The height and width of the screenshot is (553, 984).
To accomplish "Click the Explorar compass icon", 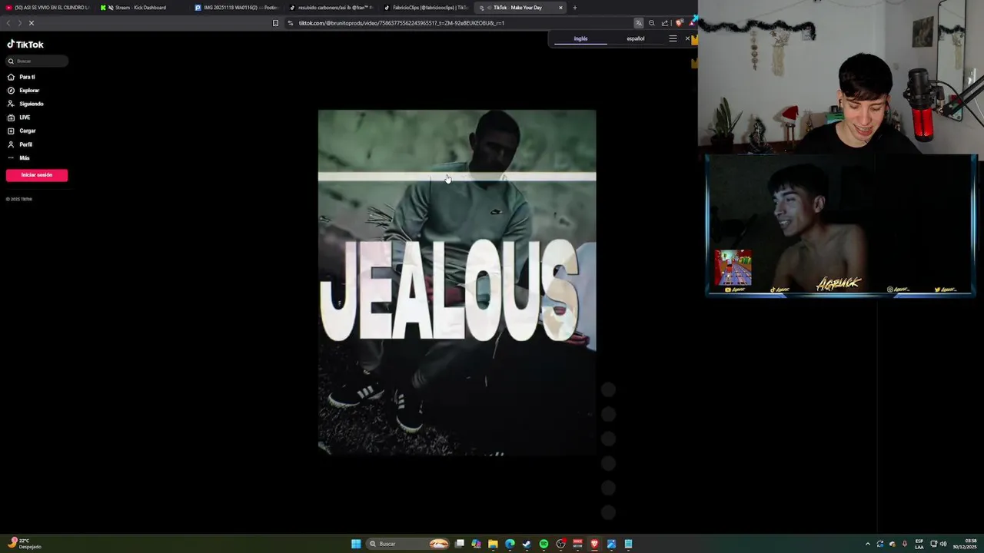I will pyautogui.click(x=11, y=91).
